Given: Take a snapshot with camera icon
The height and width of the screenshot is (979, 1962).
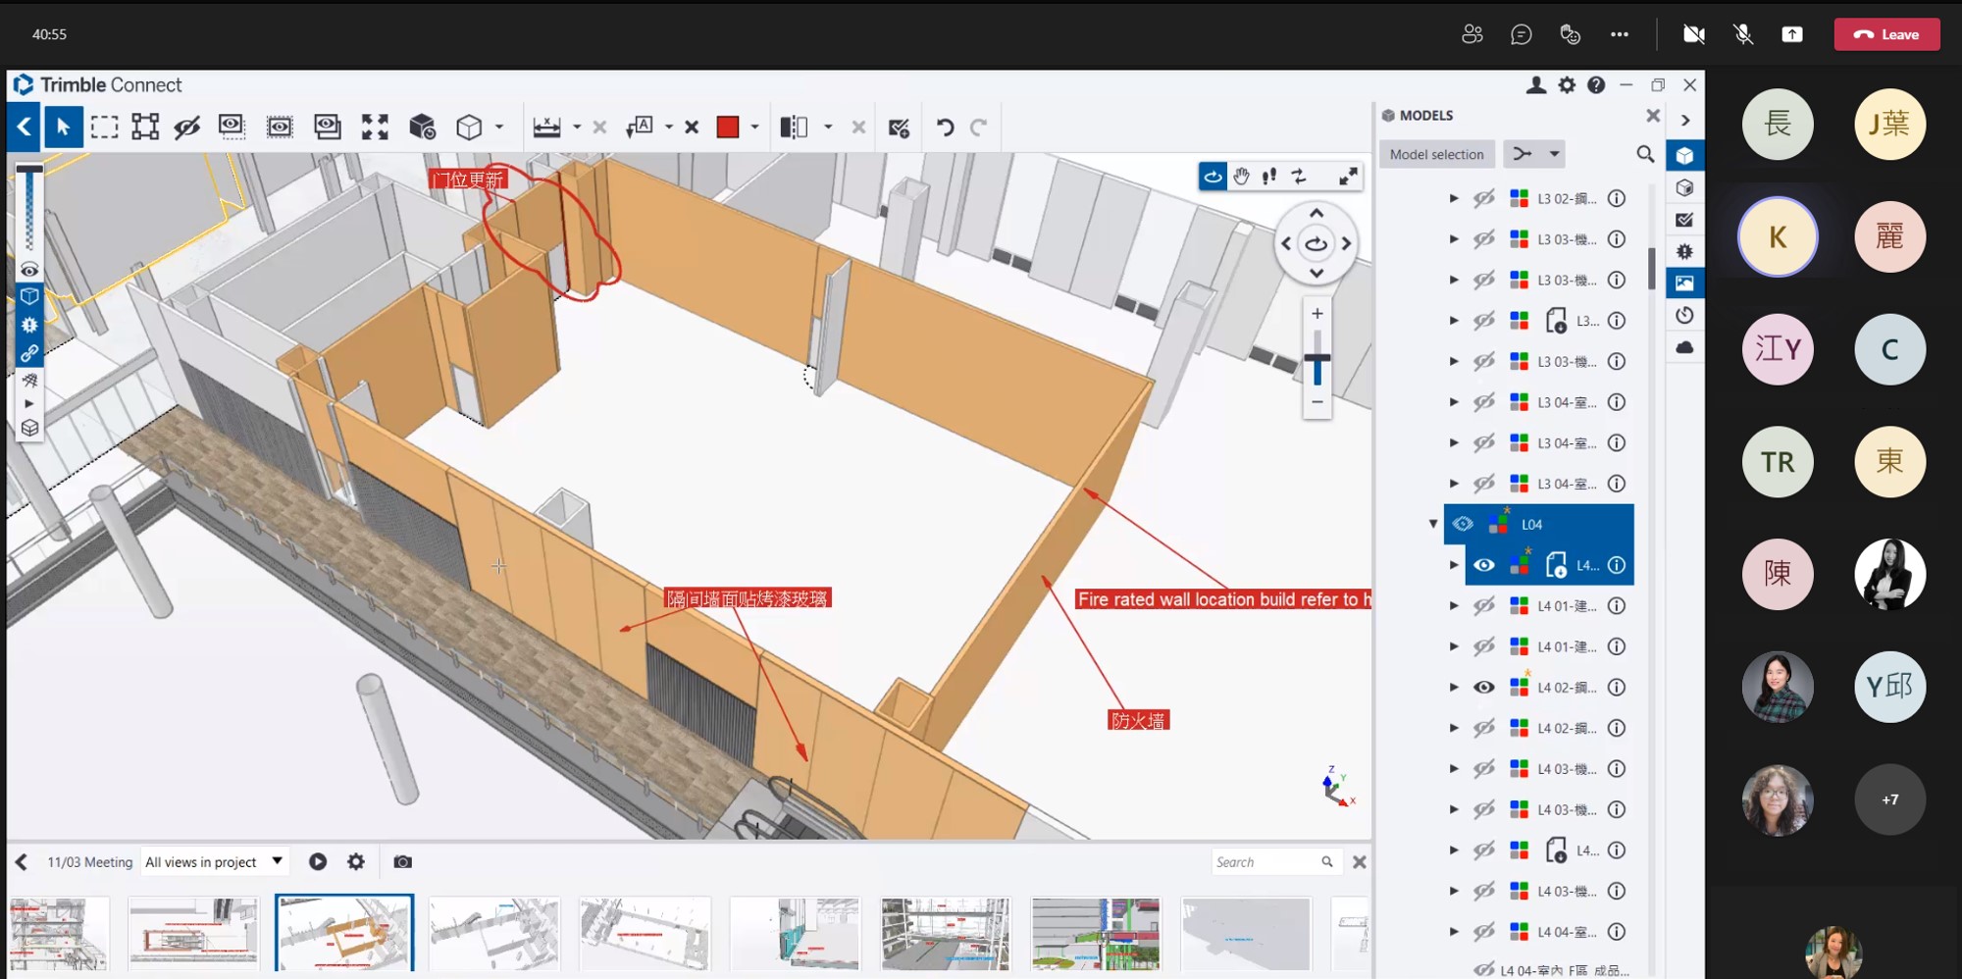Looking at the screenshot, I should (402, 861).
